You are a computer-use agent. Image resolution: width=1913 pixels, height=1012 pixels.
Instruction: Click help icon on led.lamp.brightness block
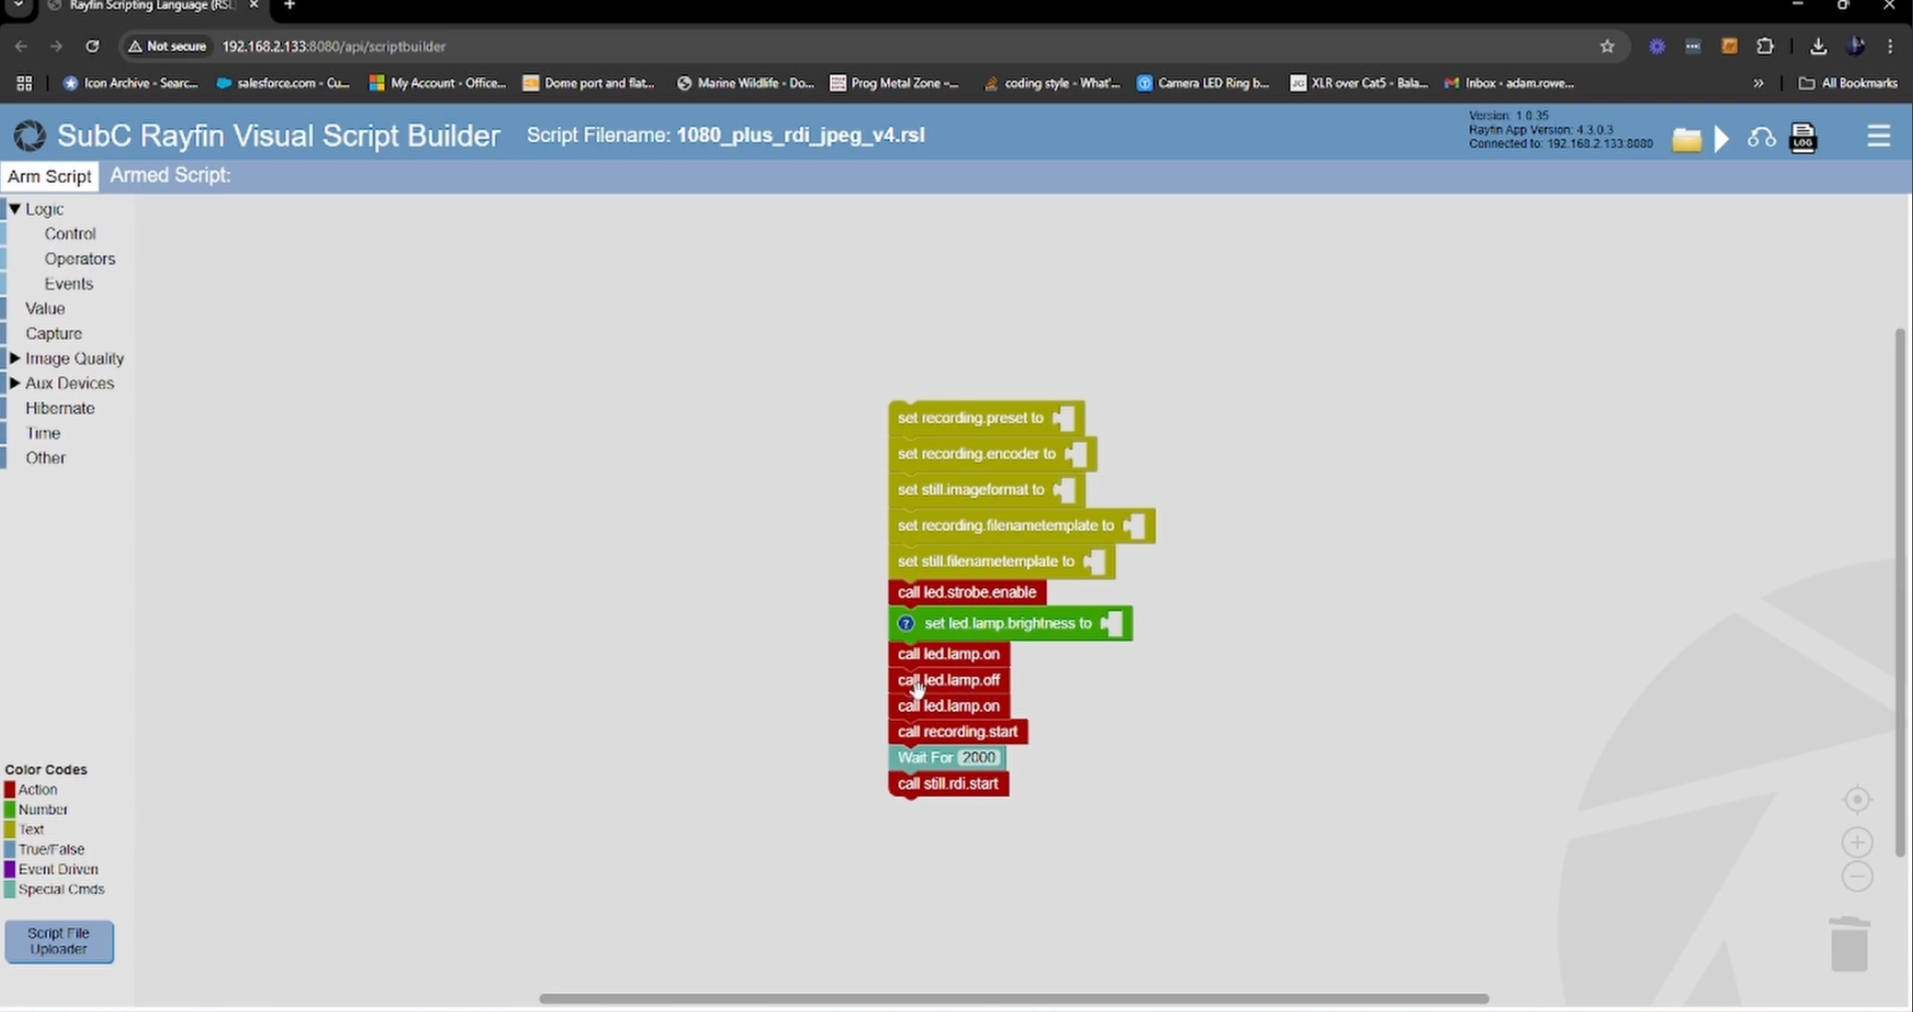pyautogui.click(x=905, y=623)
